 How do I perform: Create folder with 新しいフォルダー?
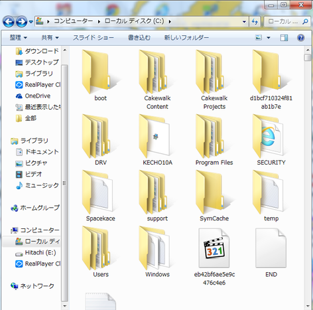coord(186,38)
